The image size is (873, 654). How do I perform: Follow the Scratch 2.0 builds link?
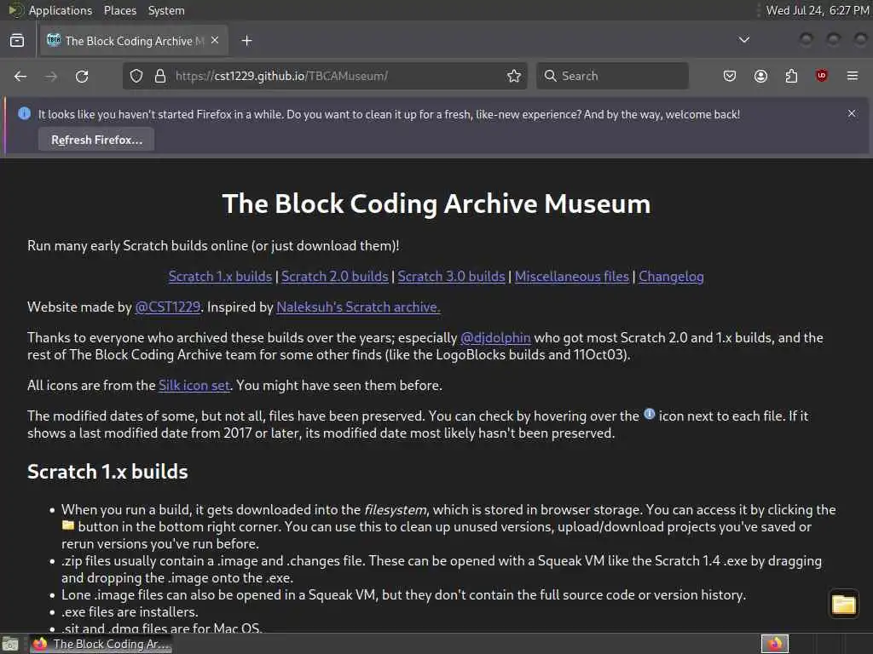tap(334, 277)
